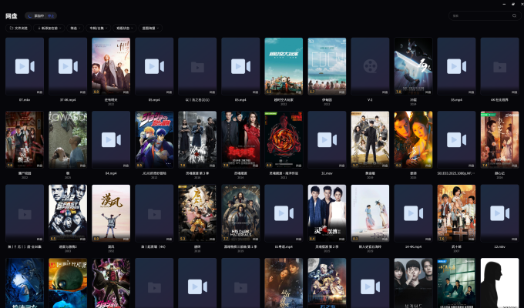
Task: Open the 04.mp4 video camera icon
Action: tap(111, 139)
